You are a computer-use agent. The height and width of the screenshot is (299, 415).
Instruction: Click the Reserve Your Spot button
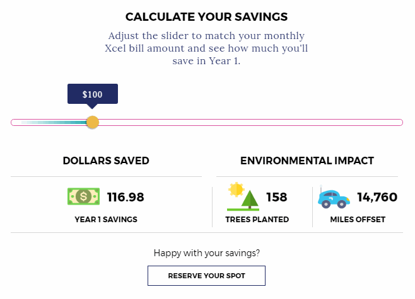click(x=206, y=276)
